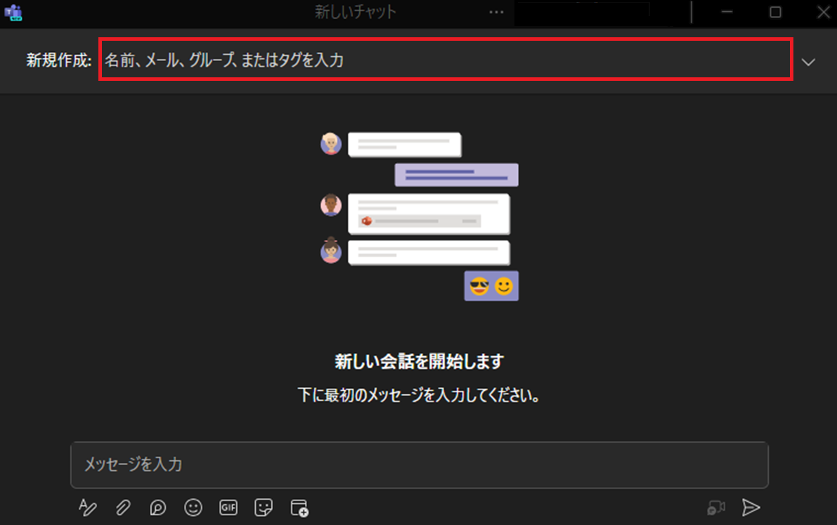Screen dimensions: 837x525
Task: Send the message with the arrow icon
Action: (x=751, y=507)
